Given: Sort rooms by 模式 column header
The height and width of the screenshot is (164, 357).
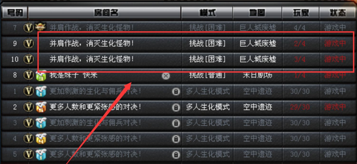Looking at the screenshot, I should (x=207, y=13).
